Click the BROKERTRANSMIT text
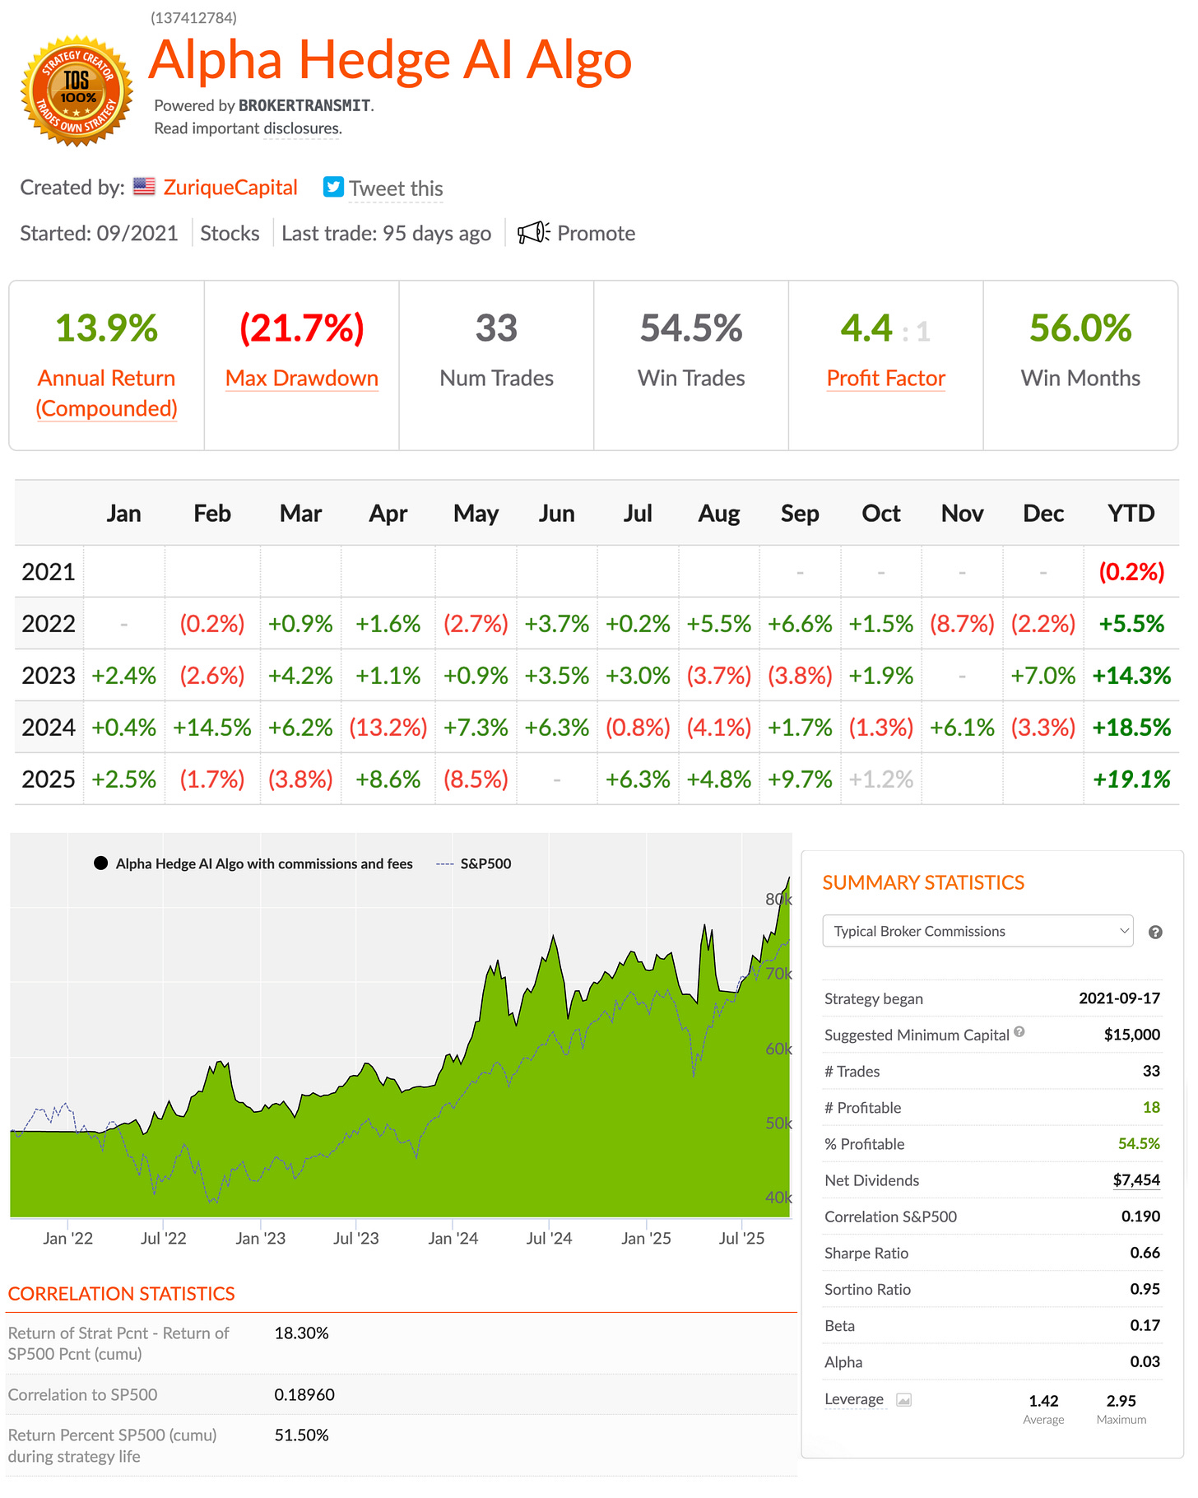This screenshot has width=1198, height=1498. (x=304, y=105)
